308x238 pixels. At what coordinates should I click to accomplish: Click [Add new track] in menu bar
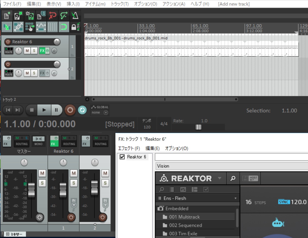[234, 4]
